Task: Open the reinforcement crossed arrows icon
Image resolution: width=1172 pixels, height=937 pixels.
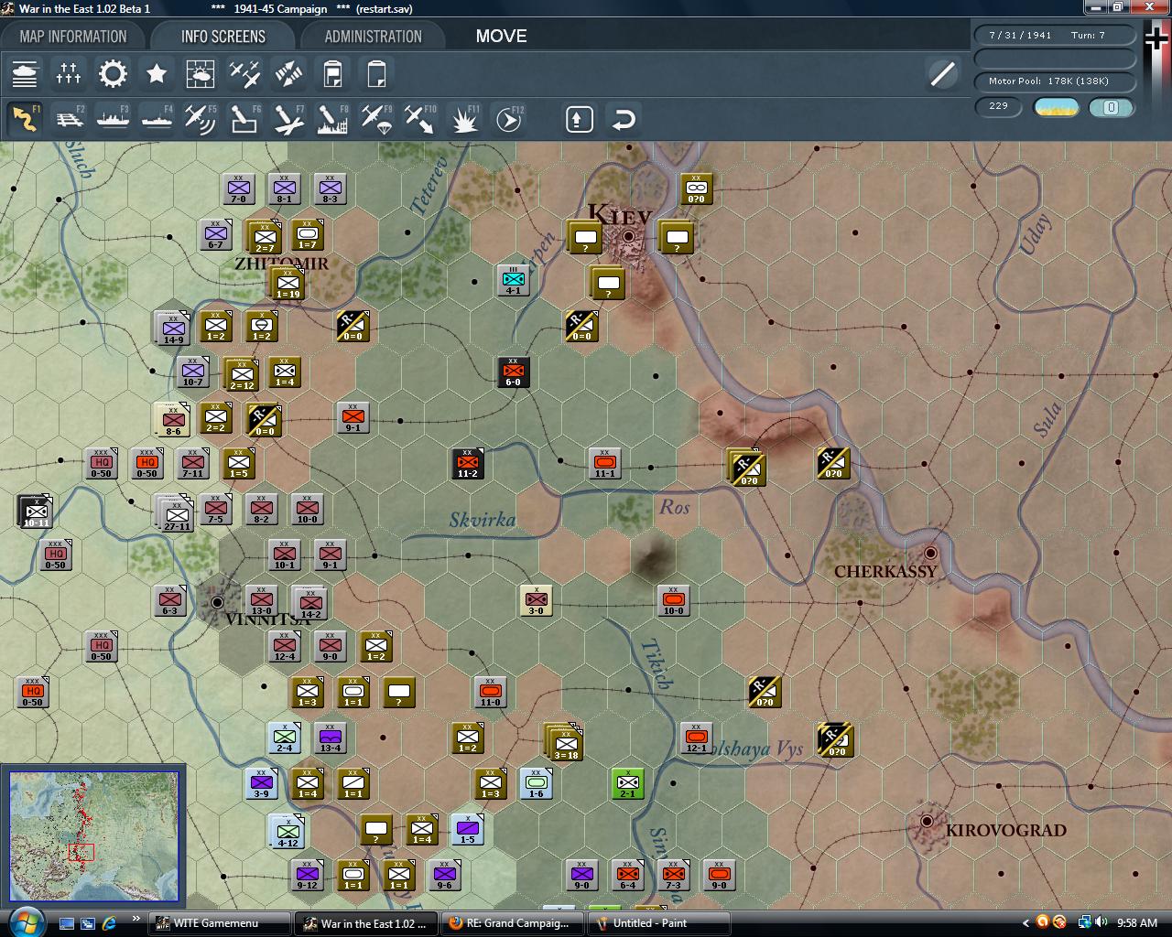Action: [x=288, y=73]
